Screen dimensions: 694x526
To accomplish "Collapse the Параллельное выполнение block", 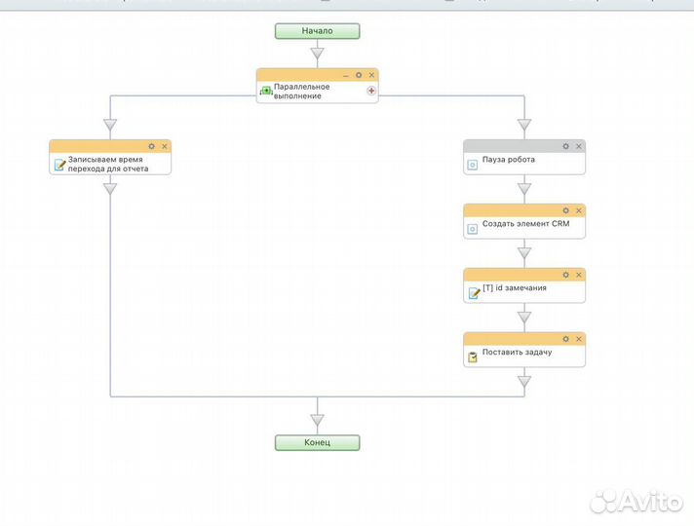I will coord(346,75).
